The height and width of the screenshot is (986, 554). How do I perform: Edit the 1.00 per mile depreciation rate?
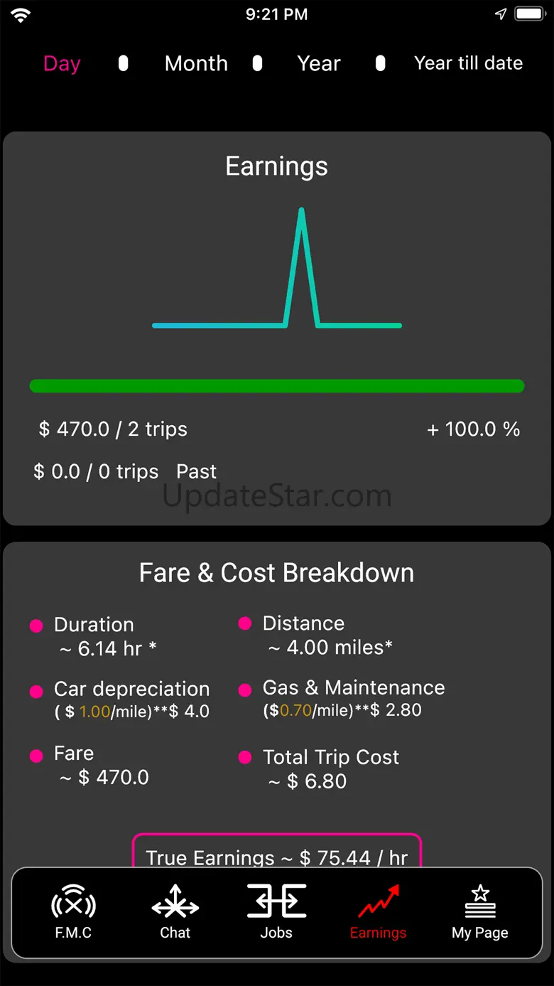94,712
